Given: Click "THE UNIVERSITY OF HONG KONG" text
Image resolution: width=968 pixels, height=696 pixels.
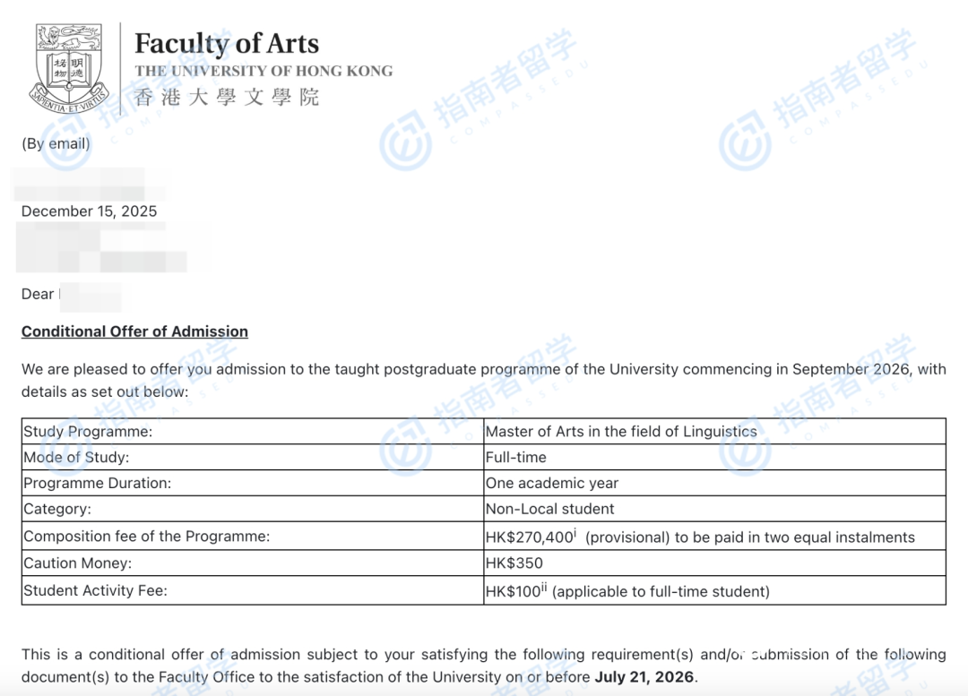Looking at the screenshot, I should coord(264,71).
